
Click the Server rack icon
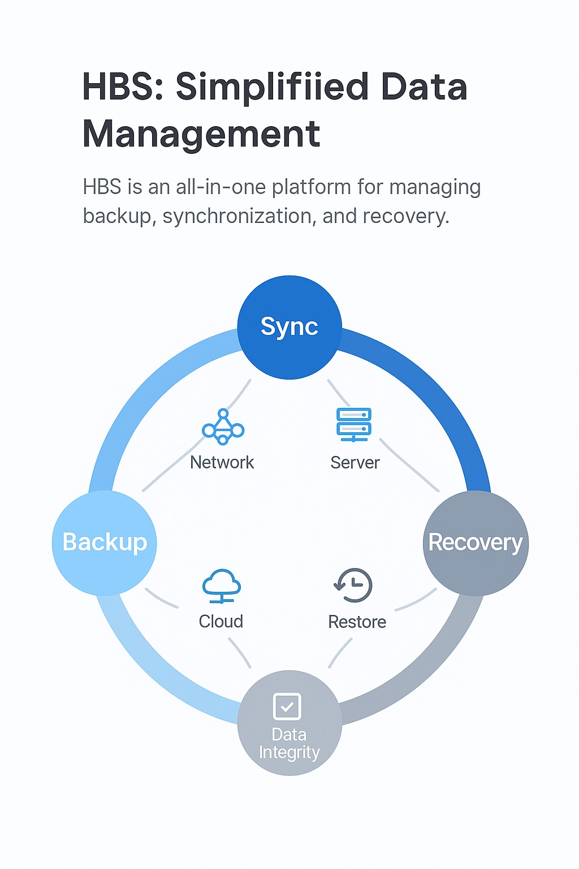353,424
